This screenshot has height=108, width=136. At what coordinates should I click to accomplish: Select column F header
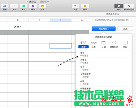61,20
